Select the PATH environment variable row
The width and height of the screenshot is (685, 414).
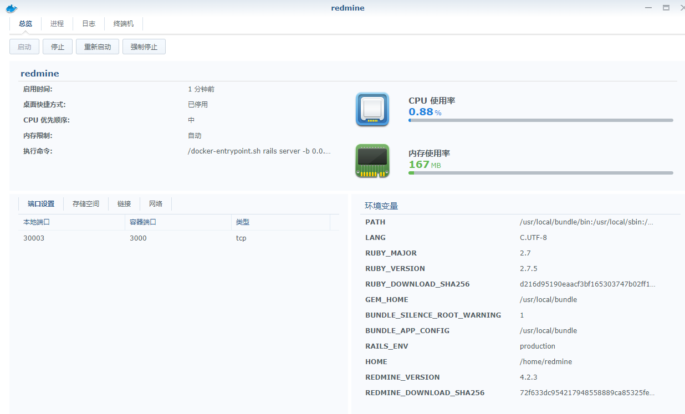(520, 222)
